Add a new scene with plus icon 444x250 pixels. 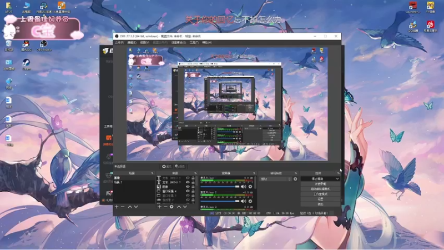click(117, 207)
